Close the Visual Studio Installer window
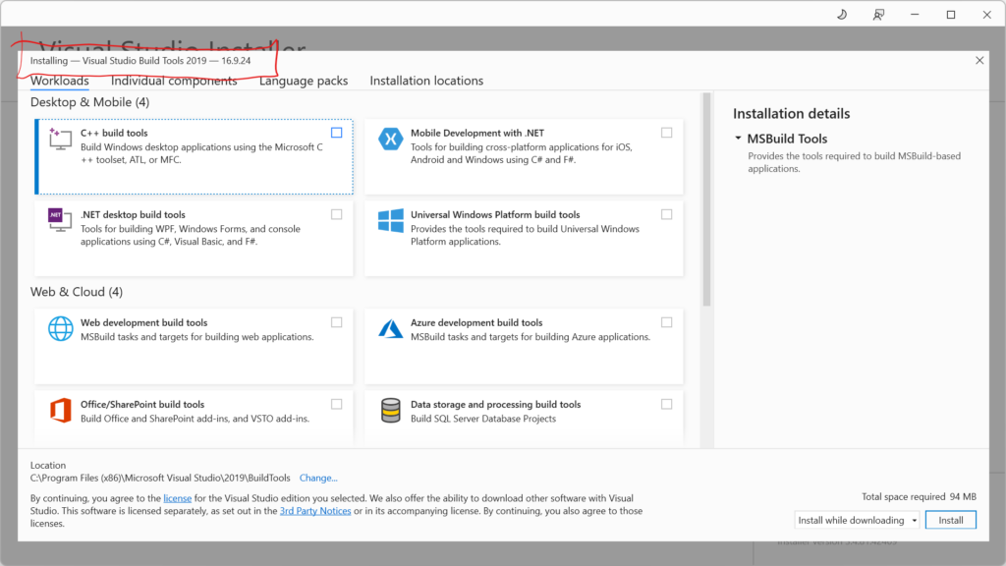The height and width of the screenshot is (566, 1006). 986,14
